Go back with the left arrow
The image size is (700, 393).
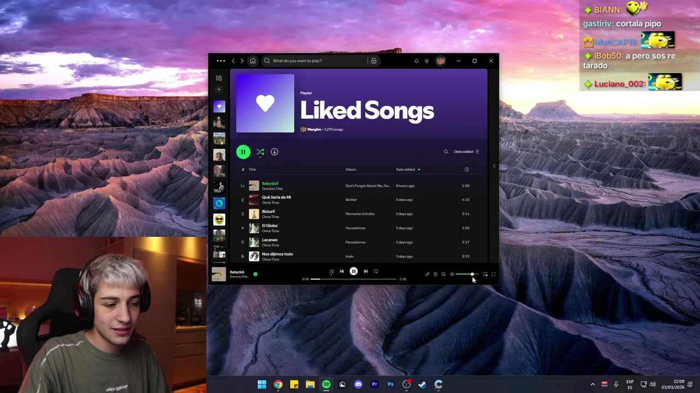pyautogui.click(x=233, y=61)
